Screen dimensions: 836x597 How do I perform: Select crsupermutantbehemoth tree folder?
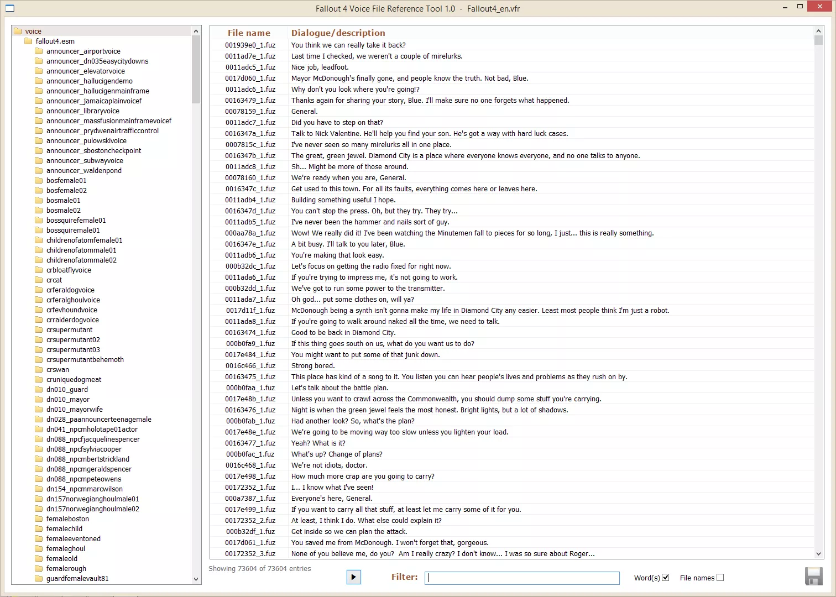(85, 359)
